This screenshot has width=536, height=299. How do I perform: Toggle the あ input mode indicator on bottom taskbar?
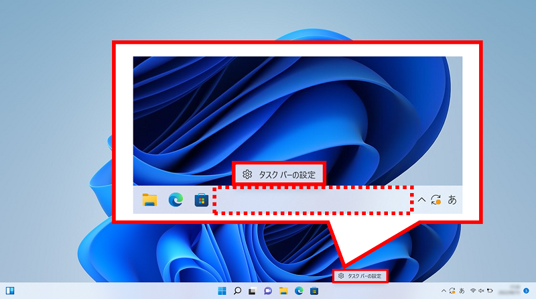pos(462,291)
